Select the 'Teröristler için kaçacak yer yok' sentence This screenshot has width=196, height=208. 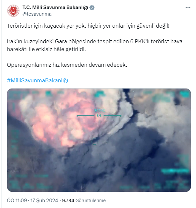88,26
